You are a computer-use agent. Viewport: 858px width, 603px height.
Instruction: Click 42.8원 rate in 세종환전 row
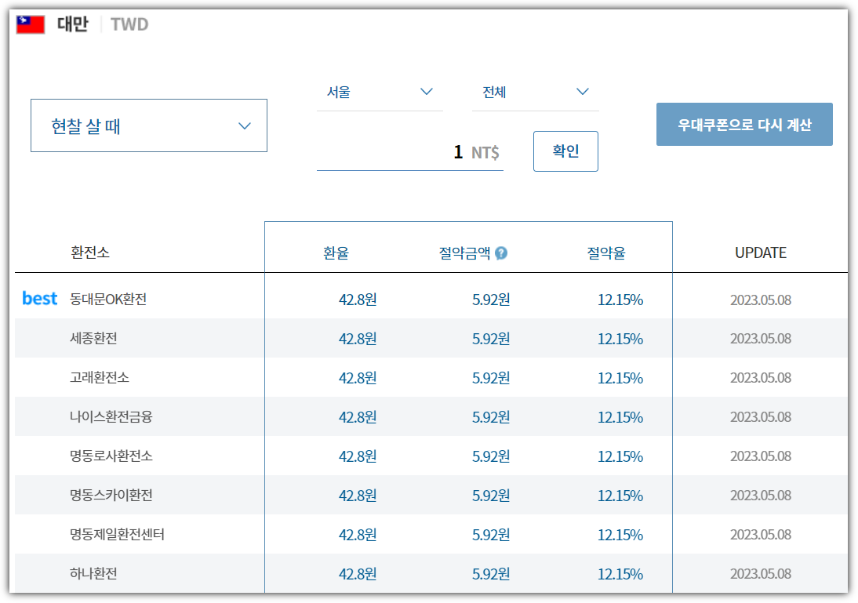click(x=358, y=340)
